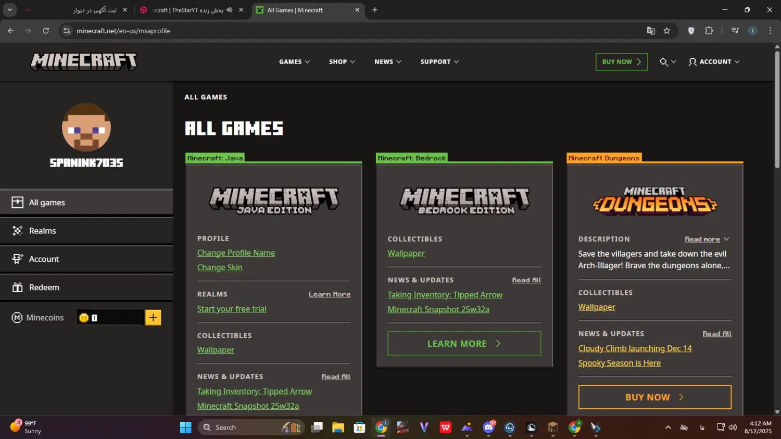The height and width of the screenshot is (439, 781).
Task: Open Tipped Arrow article in Bedrock card
Action: click(445, 295)
